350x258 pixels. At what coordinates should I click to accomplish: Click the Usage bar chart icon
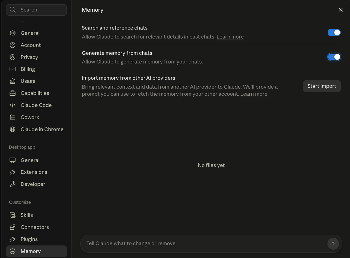pyautogui.click(x=13, y=81)
